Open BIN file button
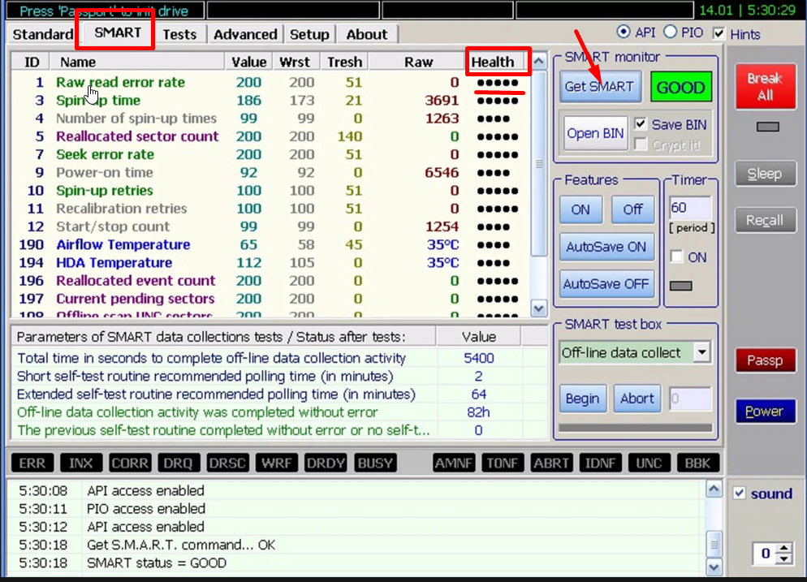This screenshot has width=807, height=582. (x=595, y=133)
